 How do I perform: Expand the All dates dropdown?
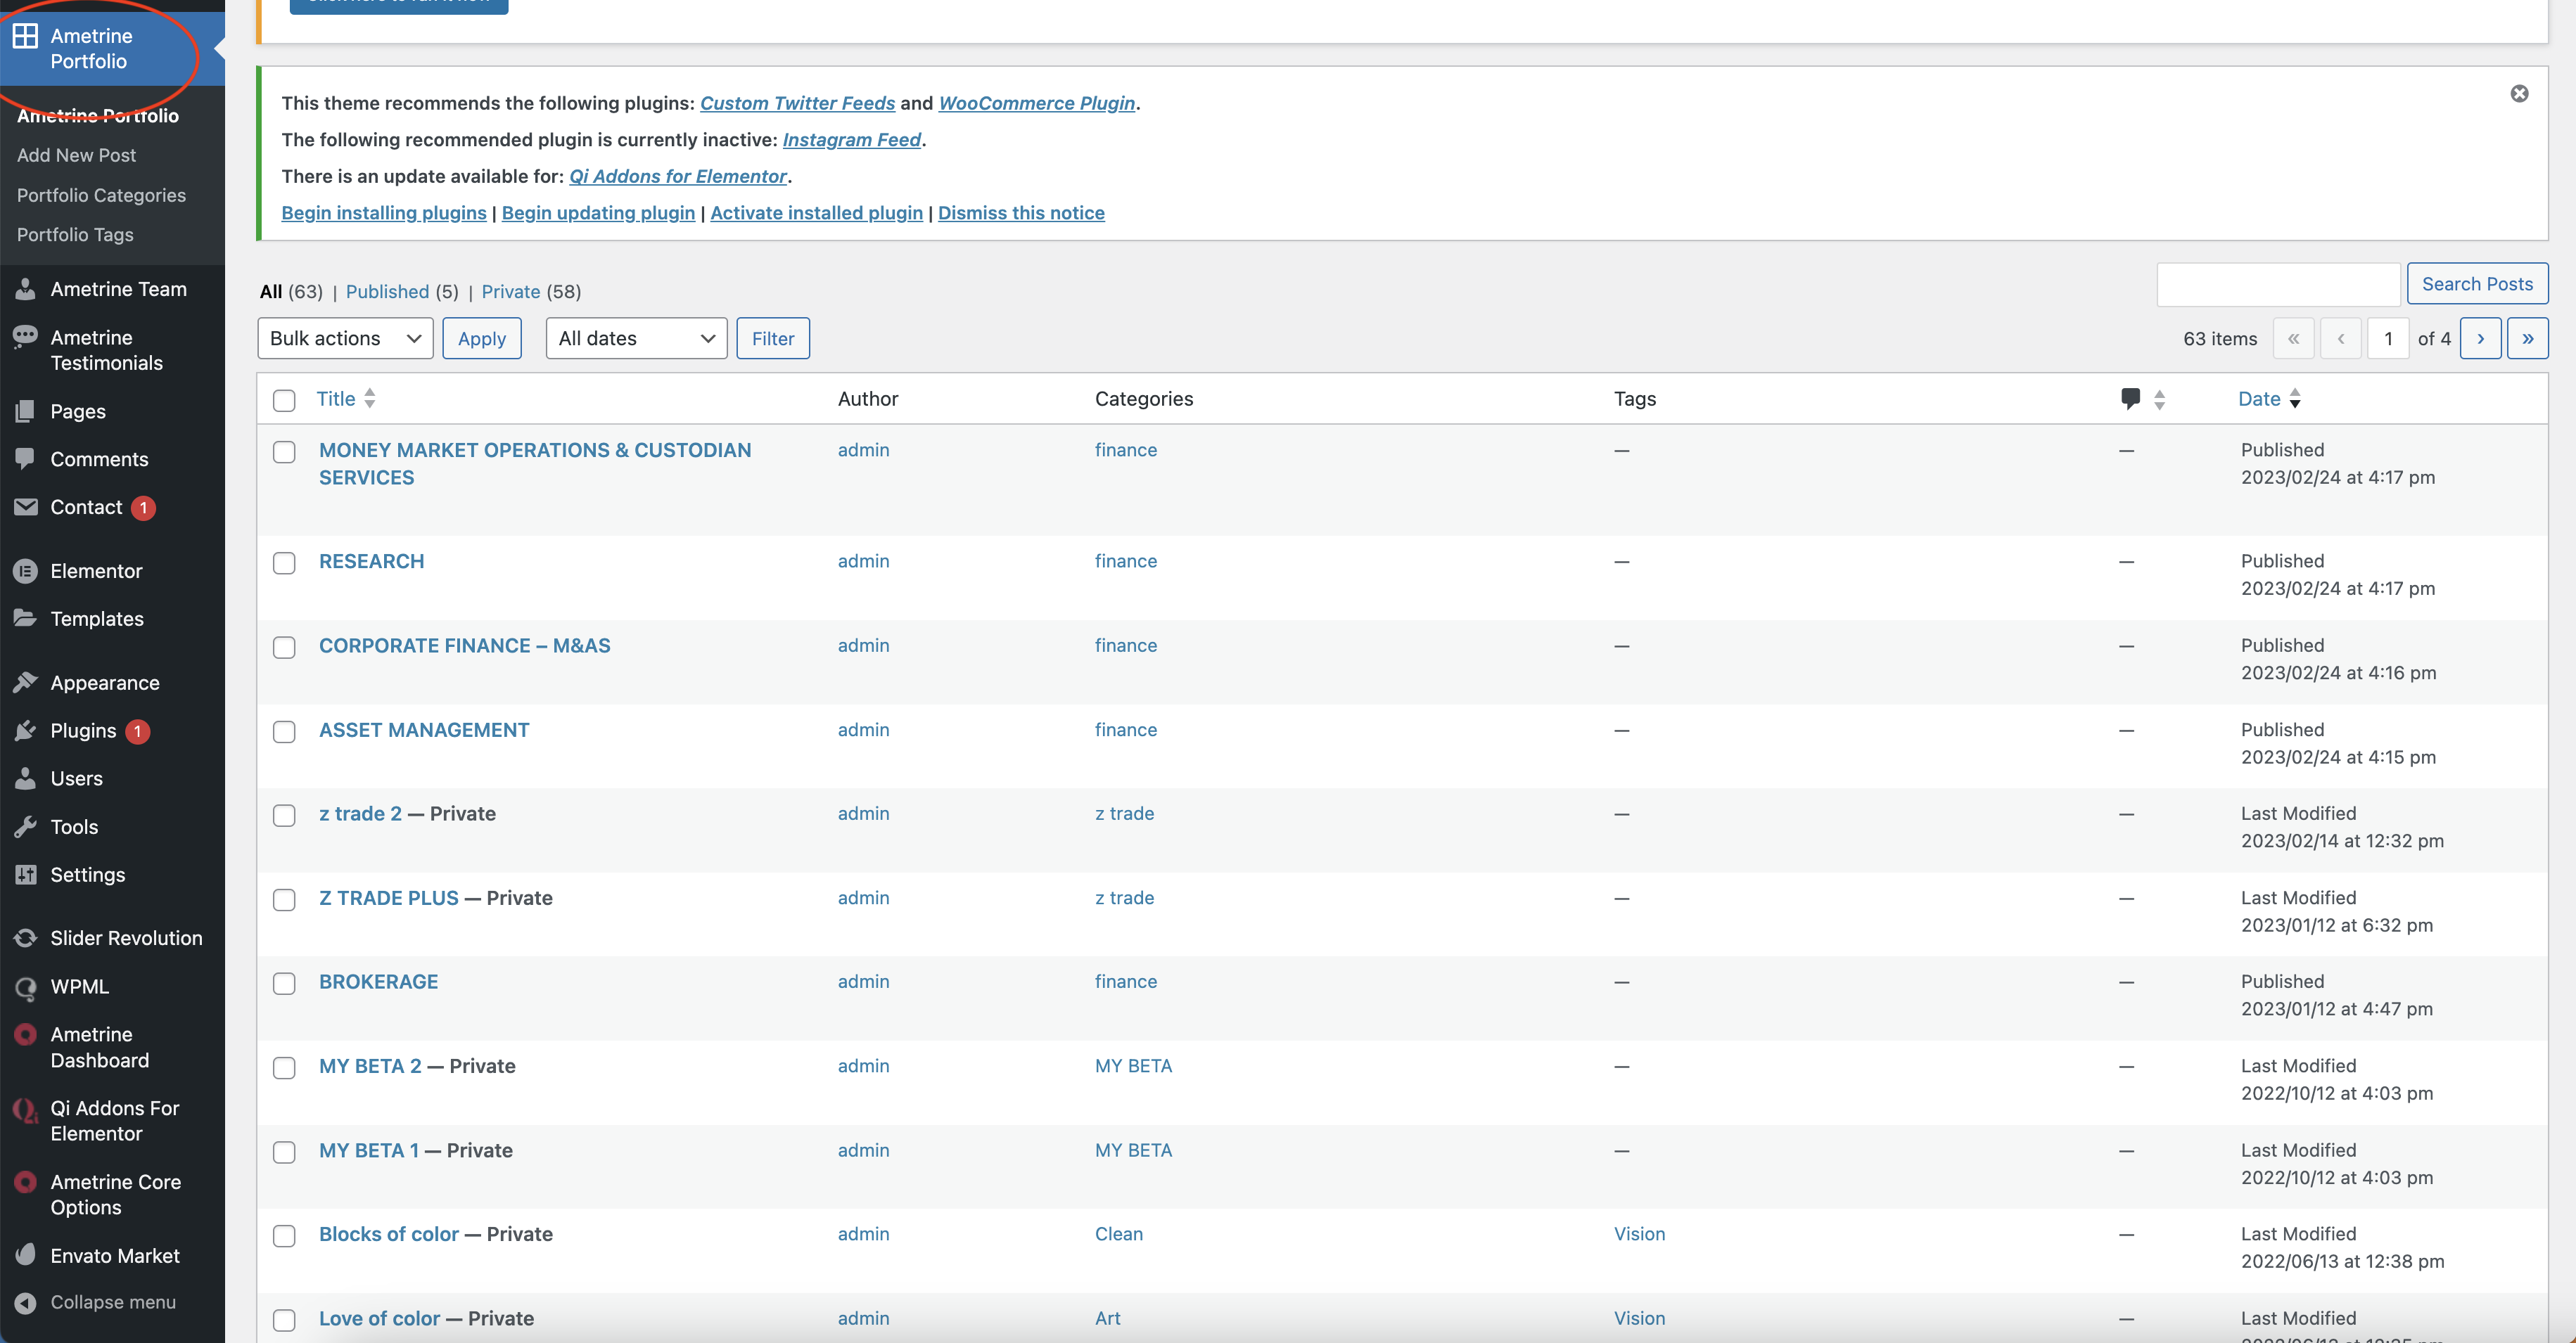(x=636, y=339)
